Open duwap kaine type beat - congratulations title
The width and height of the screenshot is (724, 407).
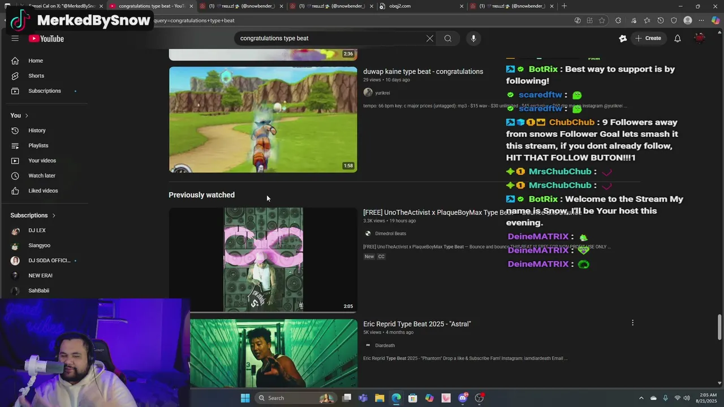click(423, 72)
